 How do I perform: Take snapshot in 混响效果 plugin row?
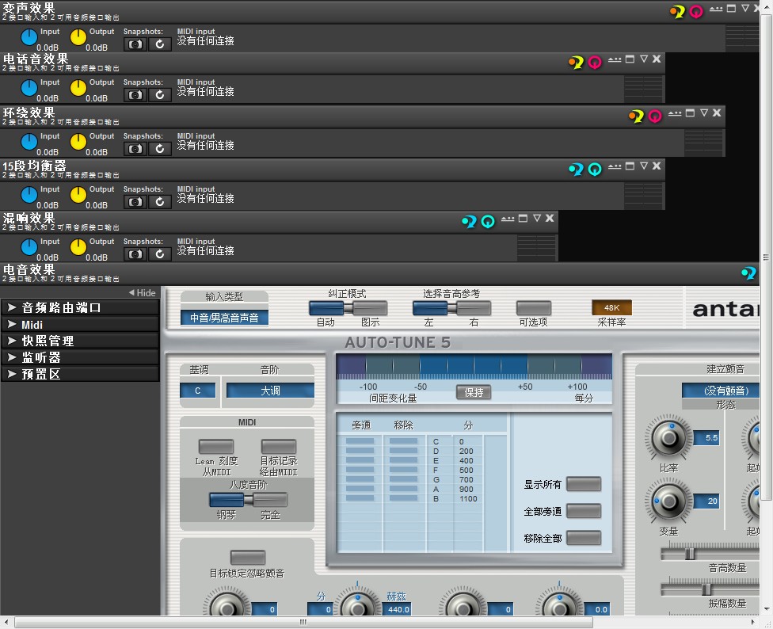click(x=135, y=254)
